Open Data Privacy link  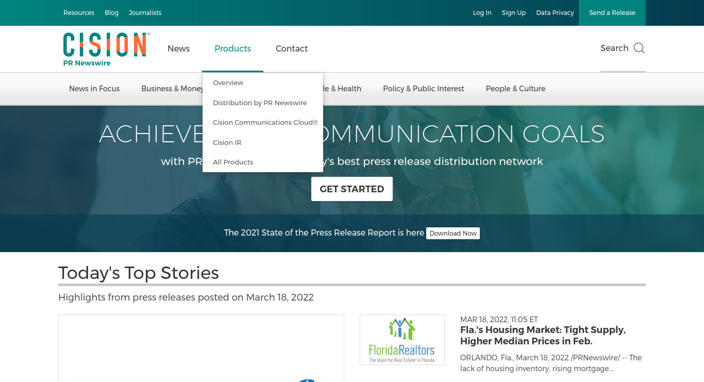[555, 13]
